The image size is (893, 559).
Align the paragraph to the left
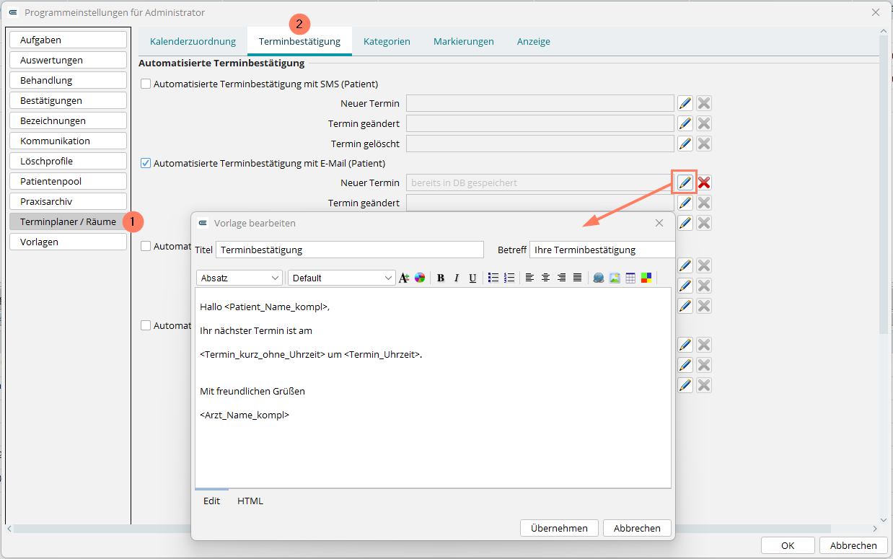[x=529, y=278]
